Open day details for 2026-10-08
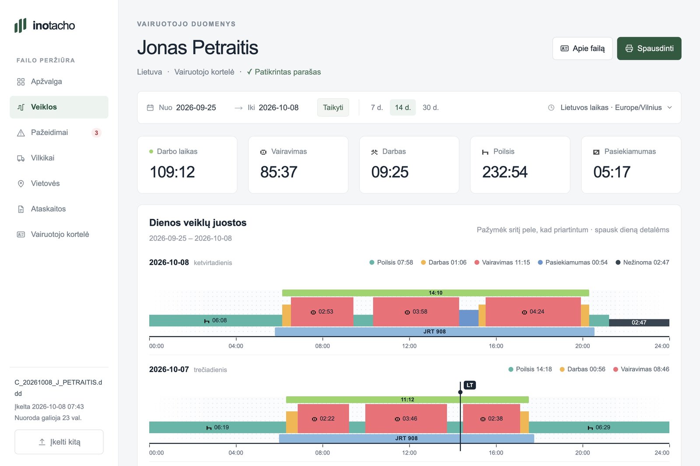This screenshot has width=700, height=466. pyautogui.click(x=169, y=262)
